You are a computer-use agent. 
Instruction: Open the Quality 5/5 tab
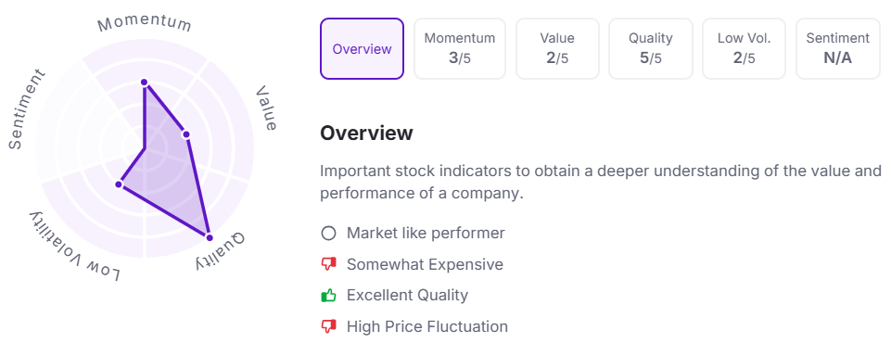(x=651, y=49)
